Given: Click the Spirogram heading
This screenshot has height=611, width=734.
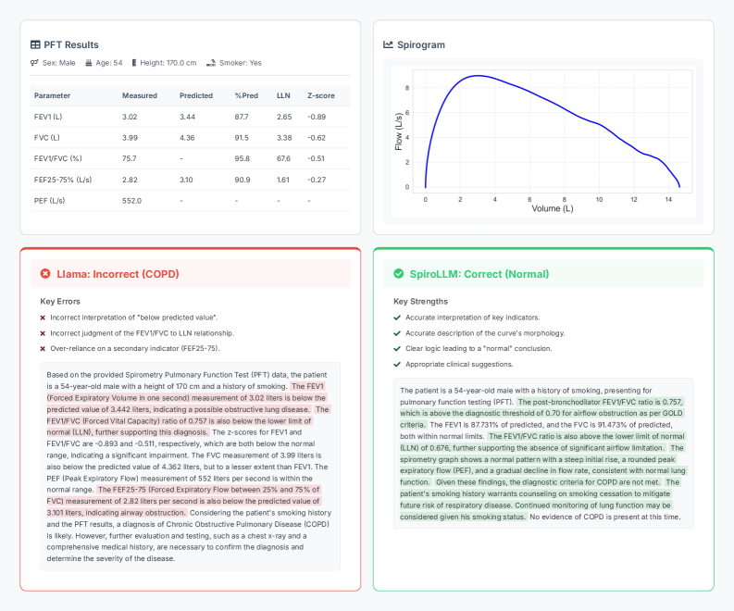Looking at the screenshot, I should (x=421, y=45).
